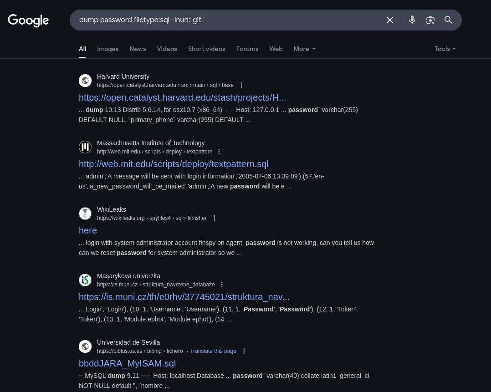Click the WikiLeaks site favicon

pyautogui.click(x=85, y=214)
